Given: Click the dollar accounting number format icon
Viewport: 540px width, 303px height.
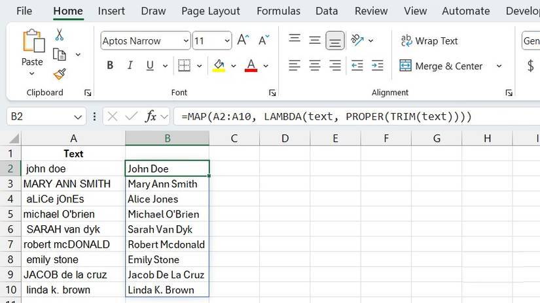Looking at the screenshot, I should coord(531,65).
